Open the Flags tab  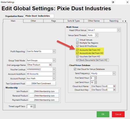pos(53,21)
